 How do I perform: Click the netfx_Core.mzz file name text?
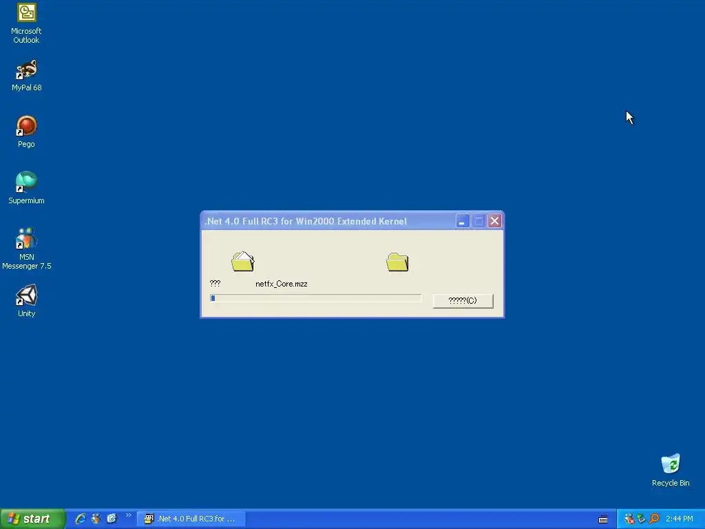click(282, 284)
